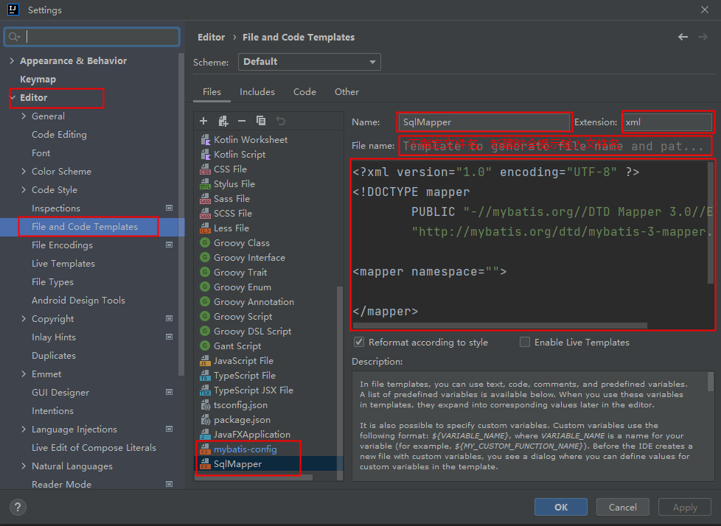Toggle Reformat according to style checkbox
The width and height of the screenshot is (721, 526).
pyautogui.click(x=359, y=342)
